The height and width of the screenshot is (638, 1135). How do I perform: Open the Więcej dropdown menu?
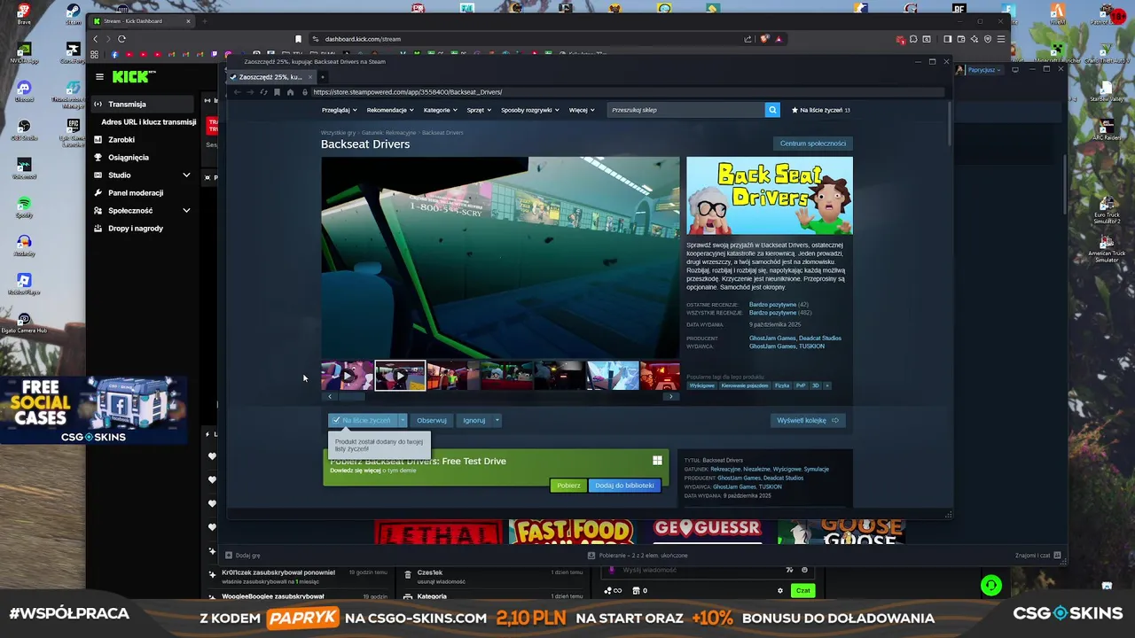[582, 110]
